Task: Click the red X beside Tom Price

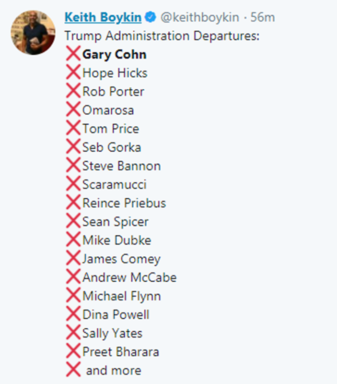Action: click(73, 129)
